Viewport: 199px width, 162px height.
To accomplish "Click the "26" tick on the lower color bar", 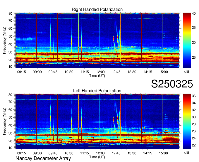I will tap(194, 131).
